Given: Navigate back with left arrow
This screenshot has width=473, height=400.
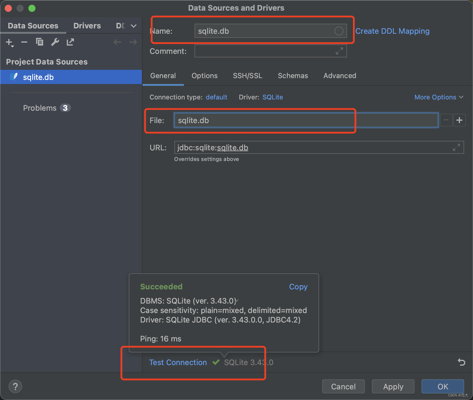Looking at the screenshot, I should coord(117,42).
